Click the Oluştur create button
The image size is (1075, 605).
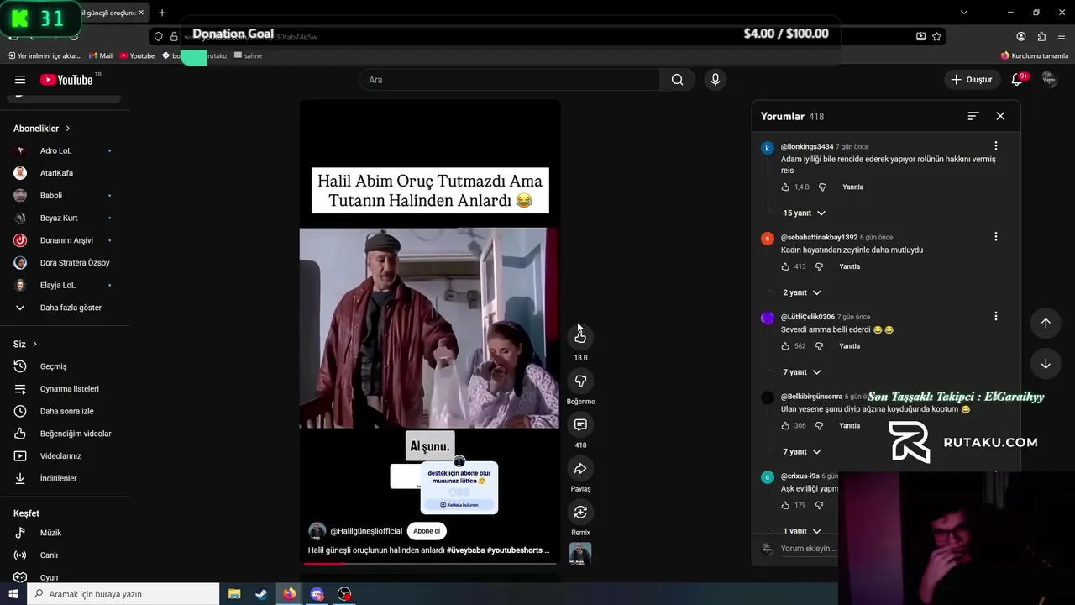[972, 80]
